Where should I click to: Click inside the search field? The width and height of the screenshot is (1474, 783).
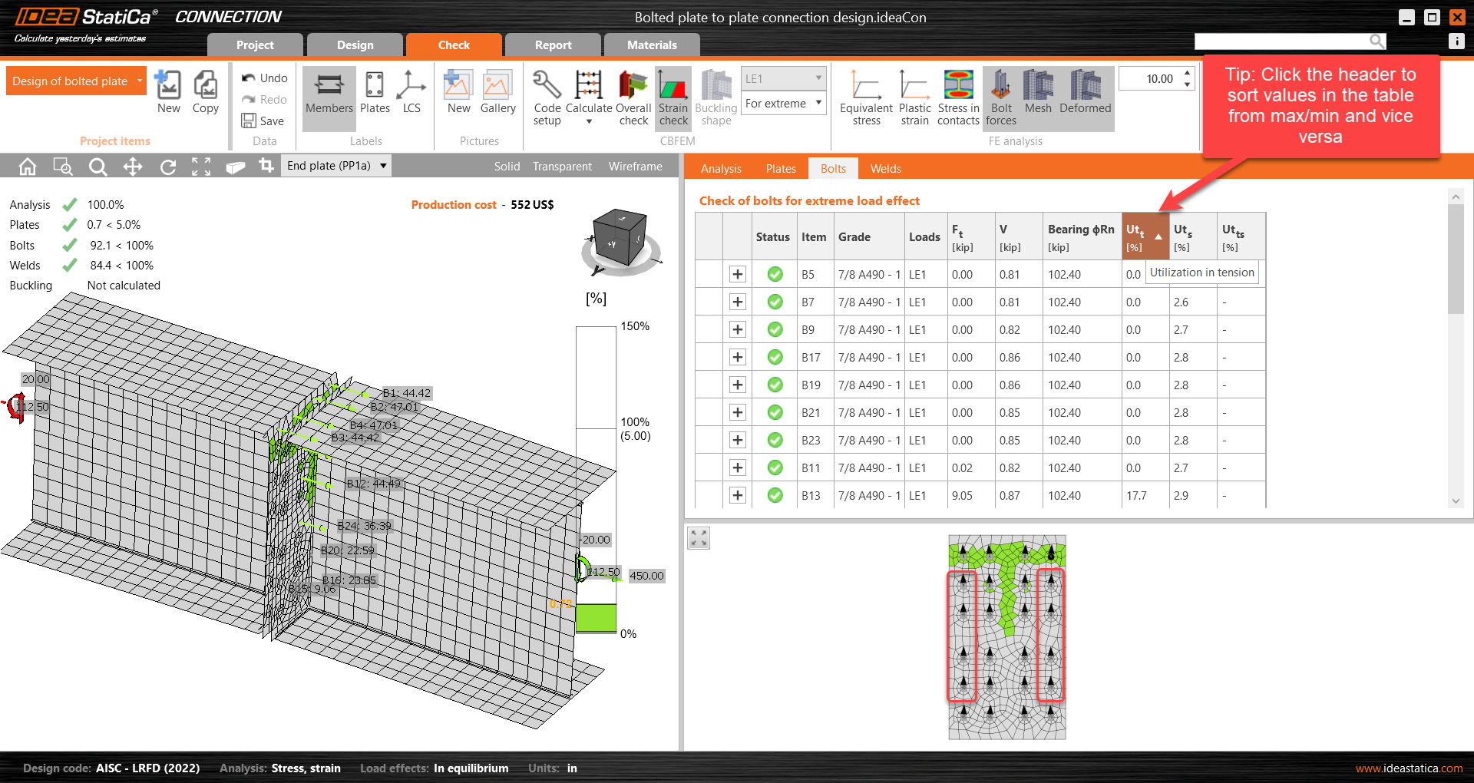tap(1282, 41)
